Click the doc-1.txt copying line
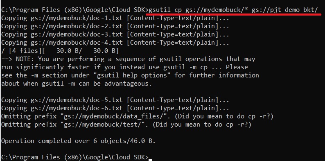This screenshot has height=161, width=325. [115, 18]
